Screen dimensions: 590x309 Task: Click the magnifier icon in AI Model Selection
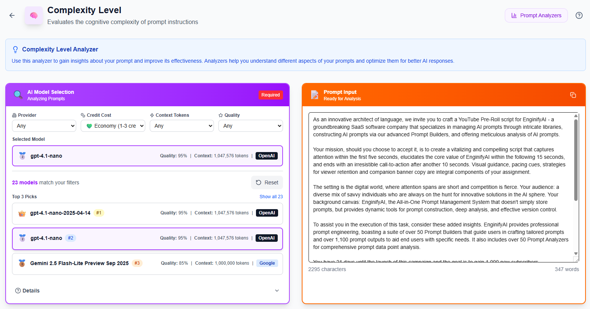tap(18, 95)
